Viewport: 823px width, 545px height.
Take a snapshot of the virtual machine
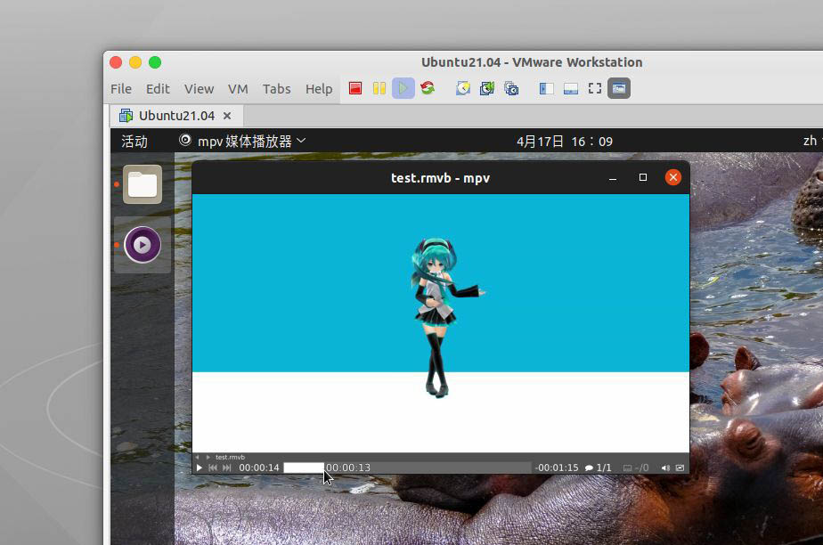tap(463, 88)
